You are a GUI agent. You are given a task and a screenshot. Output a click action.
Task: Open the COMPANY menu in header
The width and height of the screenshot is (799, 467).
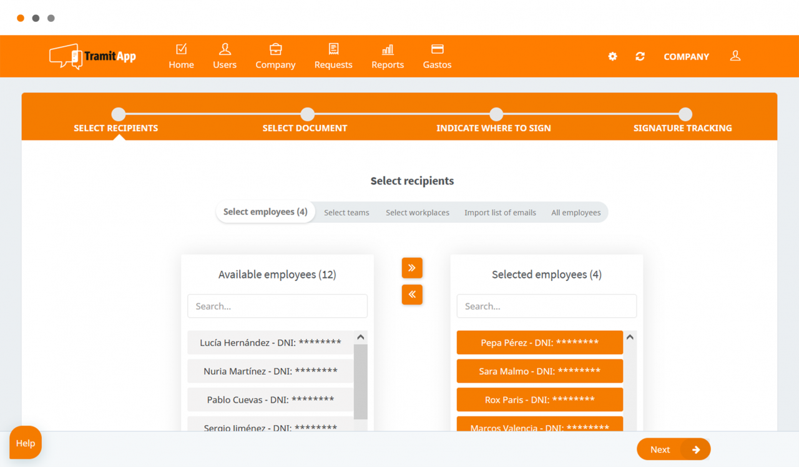pos(686,56)
